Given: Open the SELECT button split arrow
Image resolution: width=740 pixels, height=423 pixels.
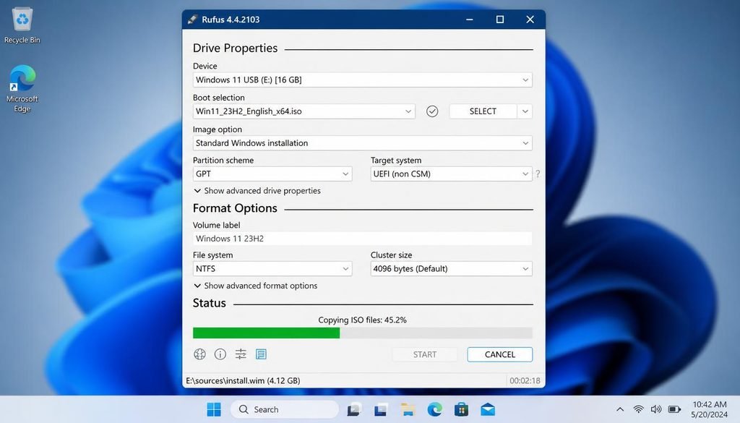Looking at the screenshot, I should coord(525,111).
